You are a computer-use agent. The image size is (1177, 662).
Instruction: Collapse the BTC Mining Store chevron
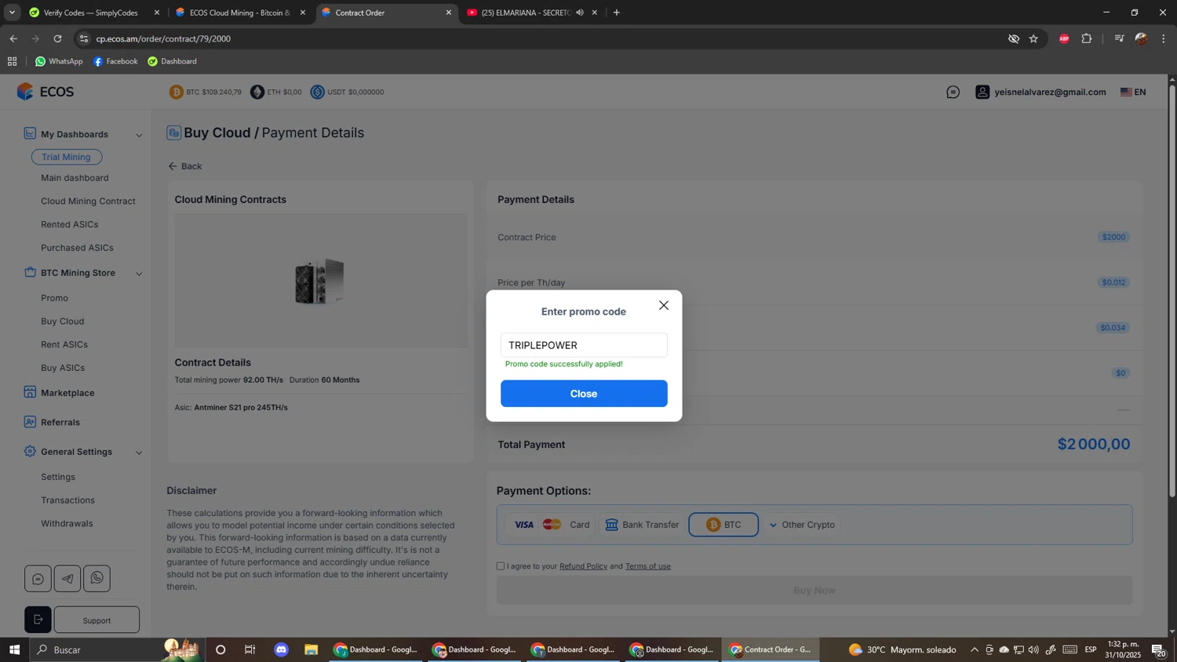pos(139,274)
